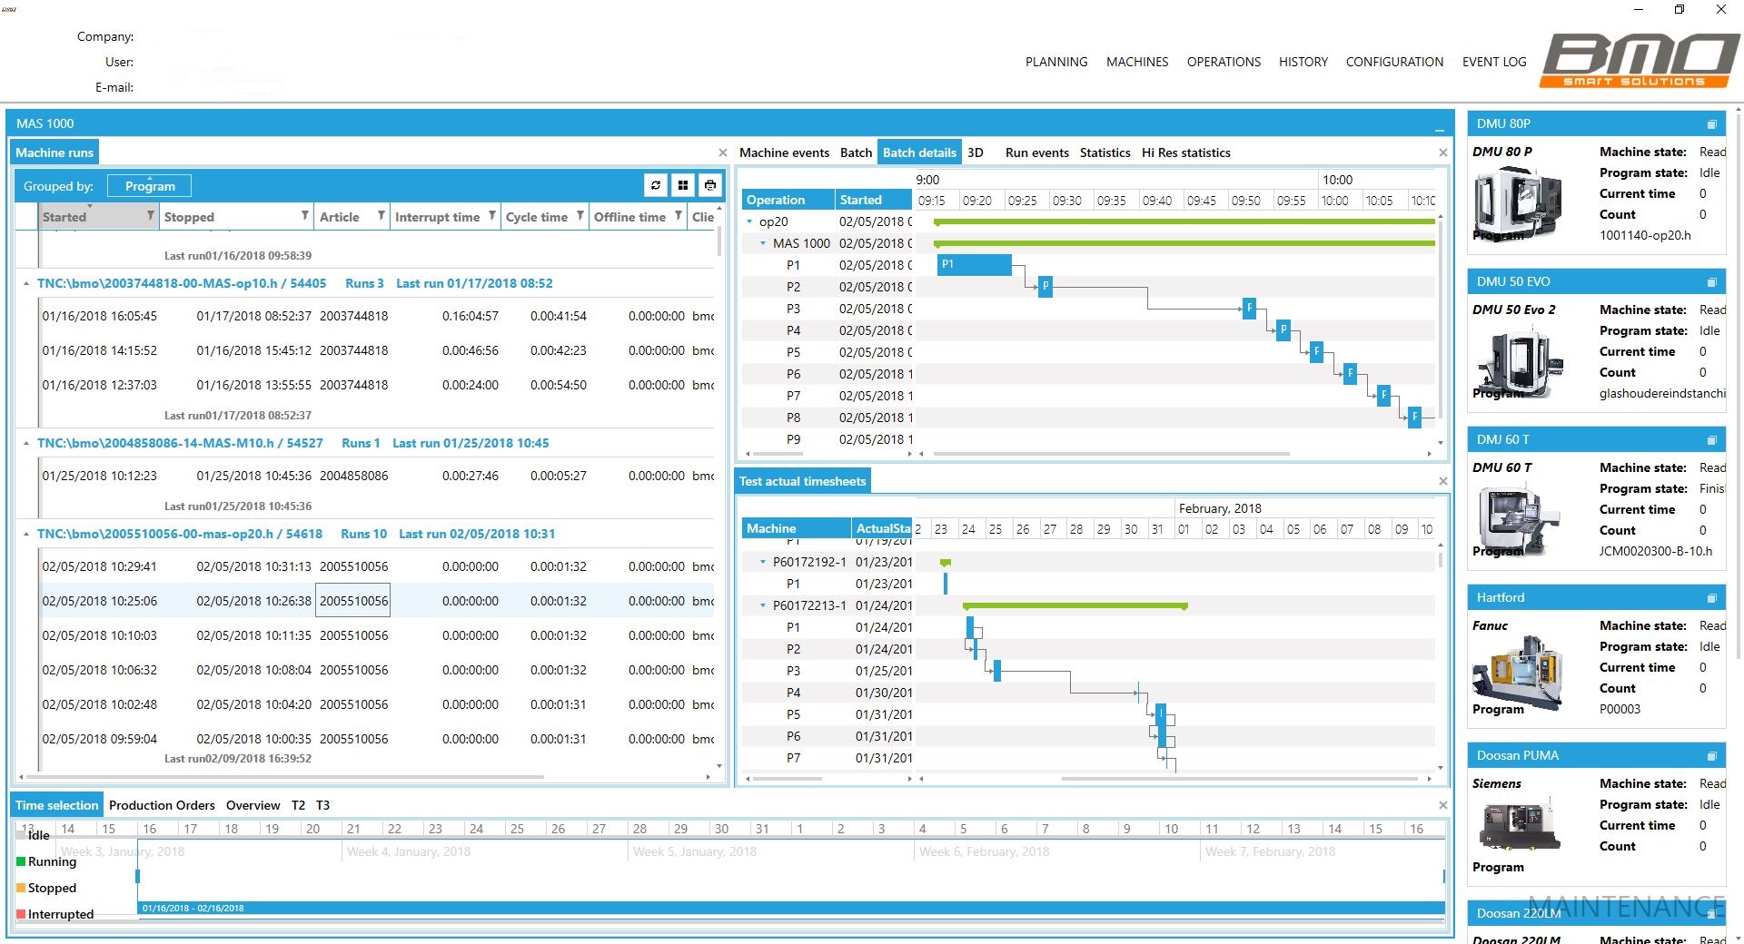Select the run started 02/05/2018 10:29:41
This screenshot has height=944, width=1744.
click(377, 566)
